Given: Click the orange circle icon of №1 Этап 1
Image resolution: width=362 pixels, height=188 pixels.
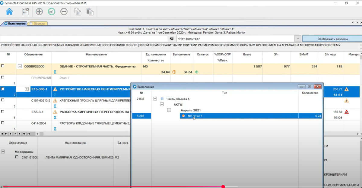Looking at the screenshot, I should [x=183, y=116].
